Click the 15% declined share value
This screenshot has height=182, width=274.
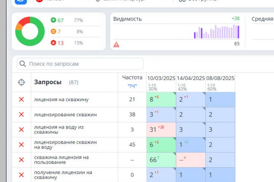(x=78, y=43)
